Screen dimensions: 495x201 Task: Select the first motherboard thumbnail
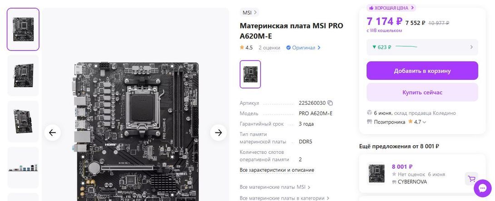point(23,29)
